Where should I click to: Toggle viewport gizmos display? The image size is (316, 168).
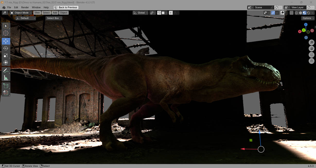point(273,13)
